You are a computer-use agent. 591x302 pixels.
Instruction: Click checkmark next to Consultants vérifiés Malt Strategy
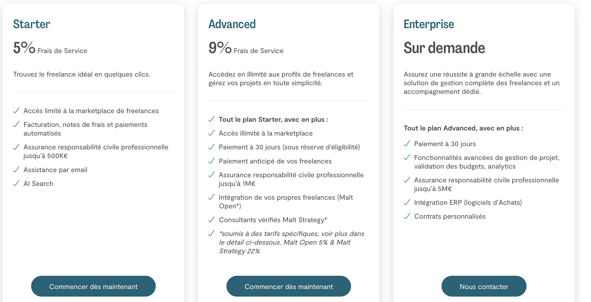coord(212,220)
